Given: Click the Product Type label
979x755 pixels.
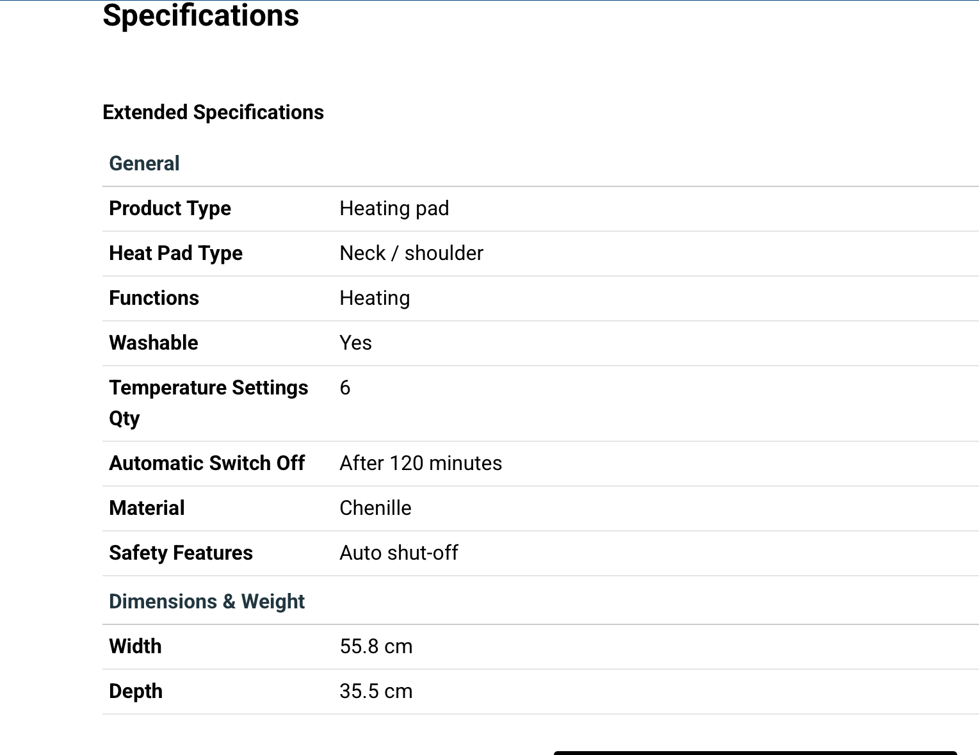Looking at the screenshot, I should pyautogui.click(x=170, y=208).
